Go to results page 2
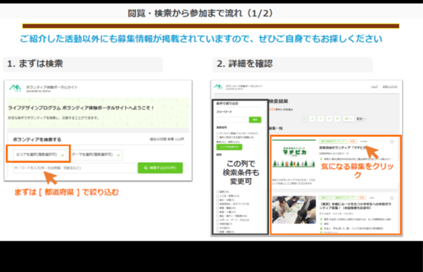The width and height of the screenshot is (423, 272). [312, 119]
